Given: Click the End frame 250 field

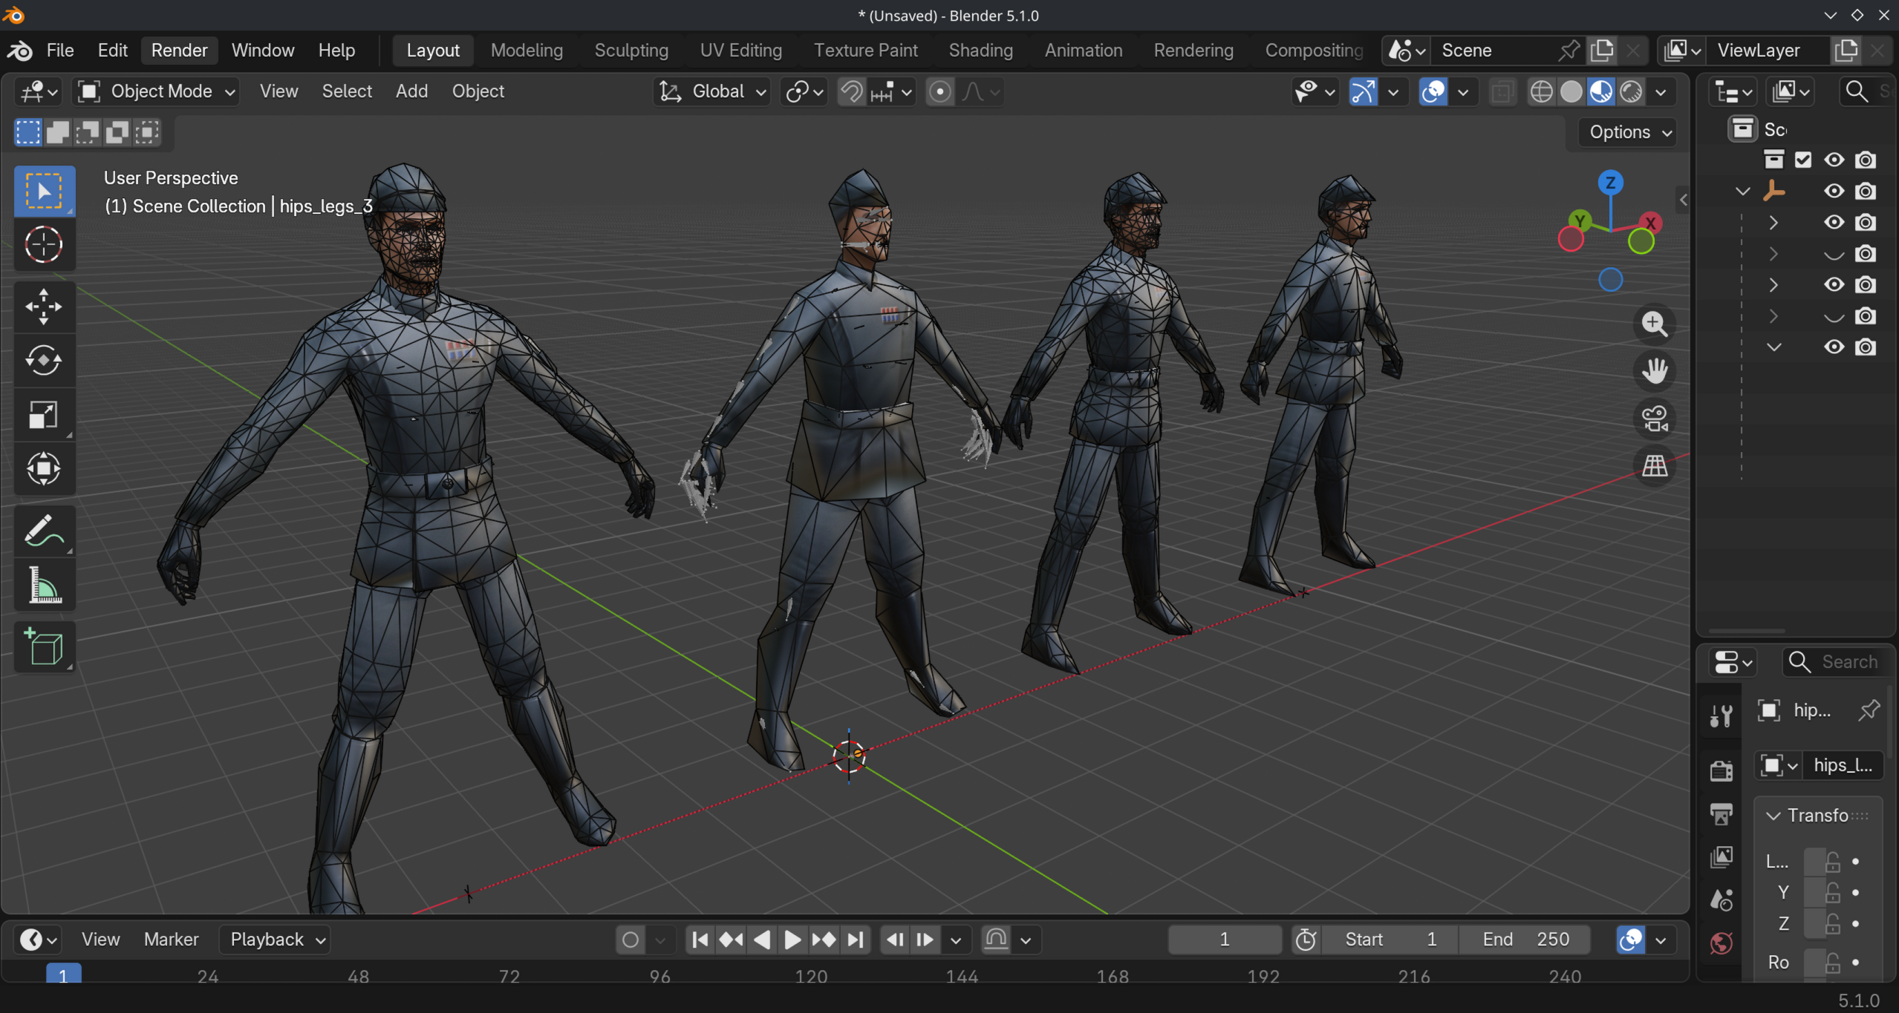Looking at the screenshot, I should (x=1525, y=940).
